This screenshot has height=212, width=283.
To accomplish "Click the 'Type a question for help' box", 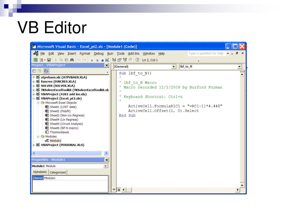I will pos(207,53).
